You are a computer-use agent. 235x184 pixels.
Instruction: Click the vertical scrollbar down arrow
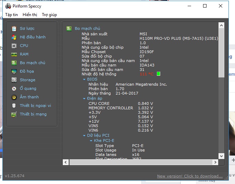(221, 156)
